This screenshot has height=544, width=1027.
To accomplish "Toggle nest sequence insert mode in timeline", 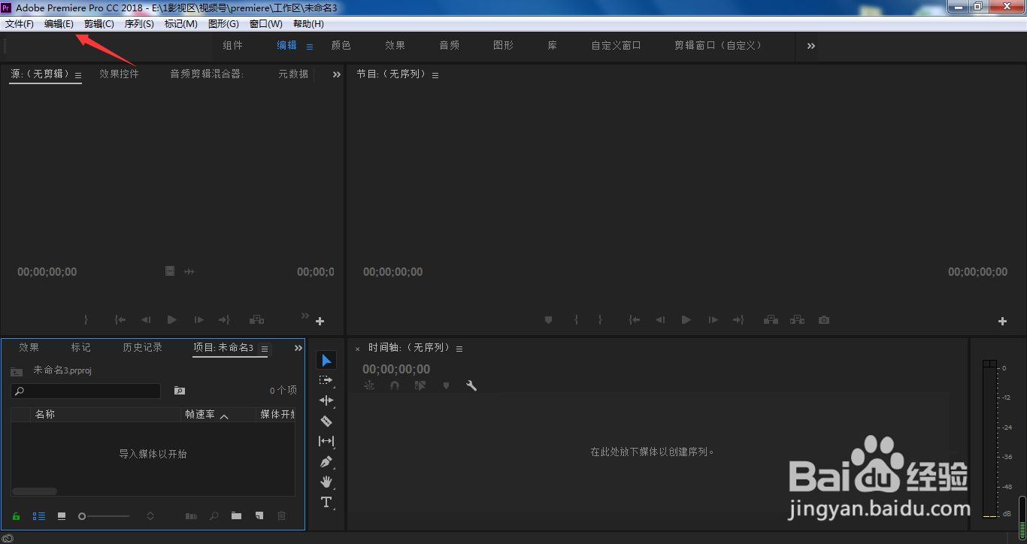I will click(369, 385).
